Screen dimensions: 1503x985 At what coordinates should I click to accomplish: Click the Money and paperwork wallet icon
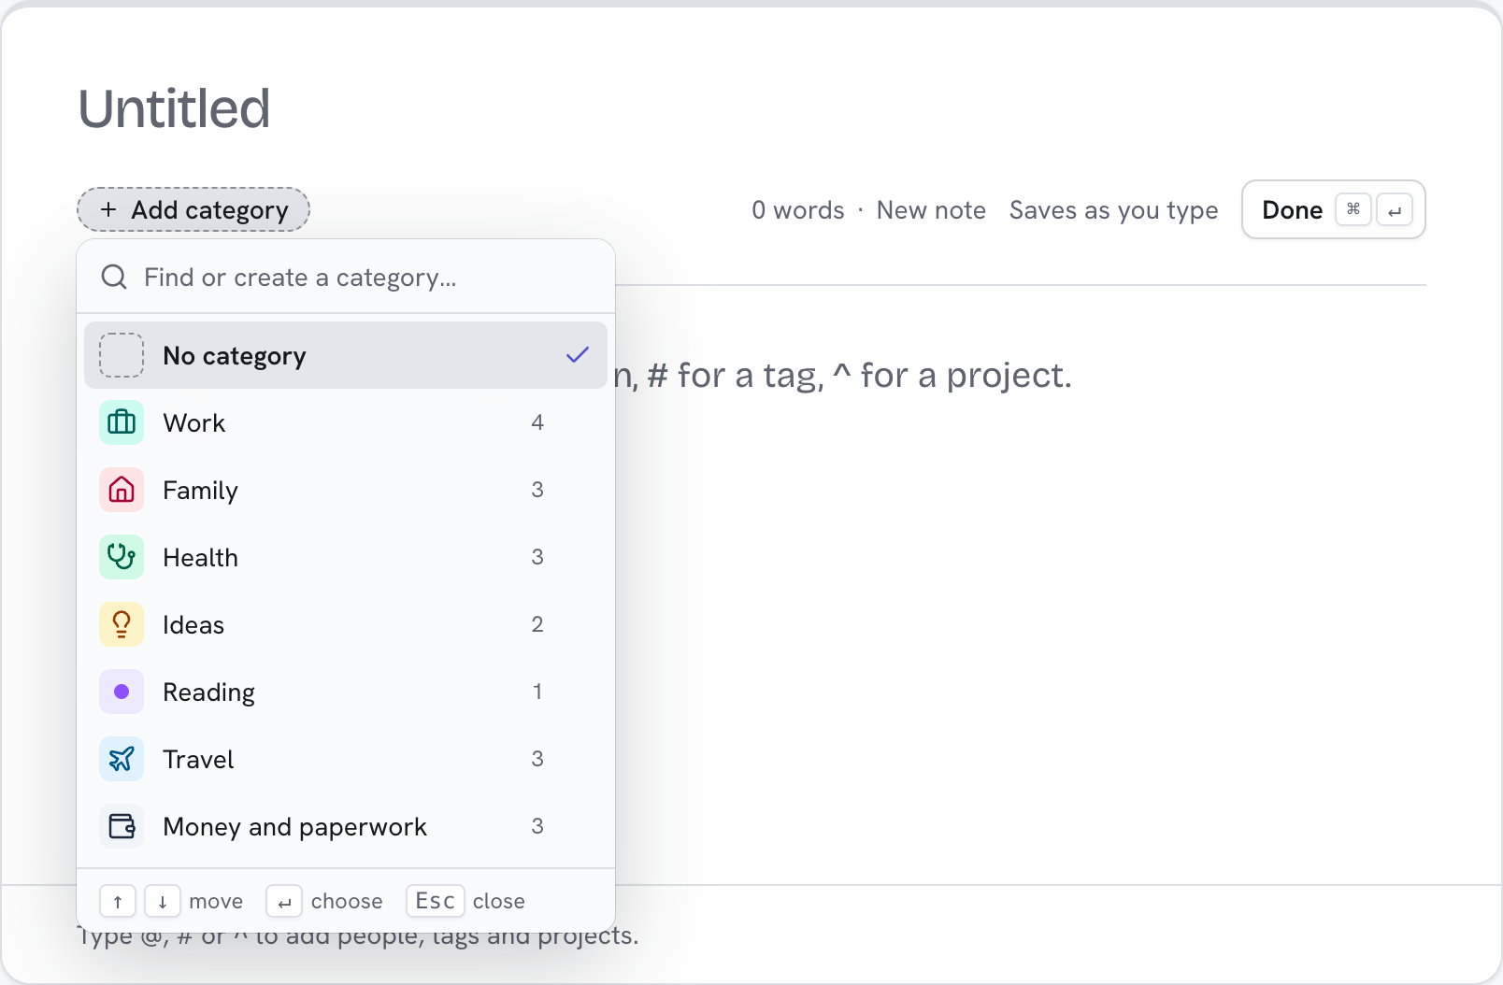122,826
